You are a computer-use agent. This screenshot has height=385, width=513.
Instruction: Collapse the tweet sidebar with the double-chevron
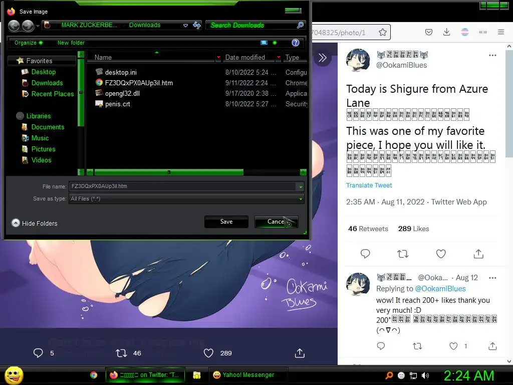pyautogui.click(x=323, y=58)
